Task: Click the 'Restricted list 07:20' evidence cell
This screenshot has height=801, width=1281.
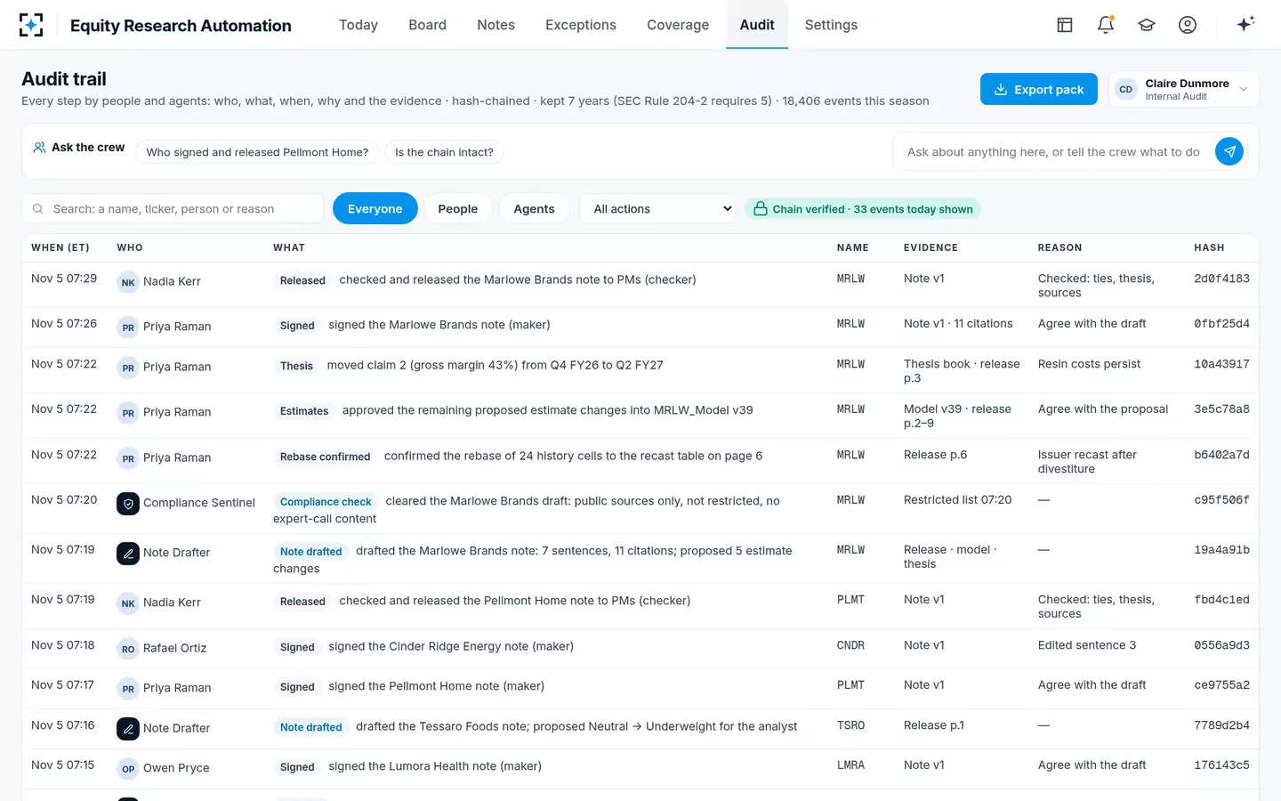Action: [957, 500]
